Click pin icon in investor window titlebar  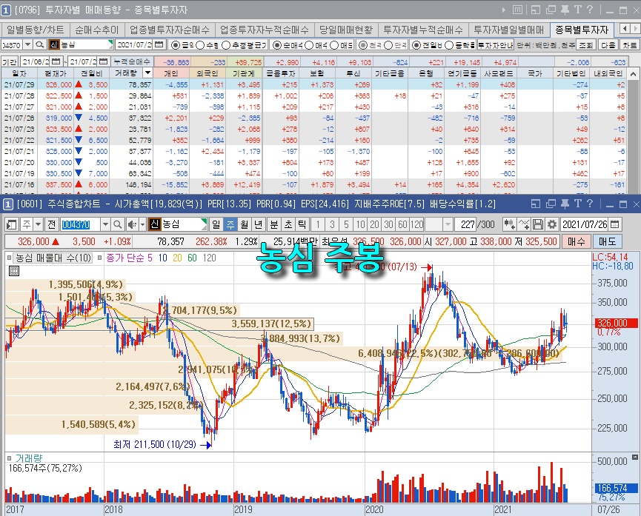(x=565, y=10)
